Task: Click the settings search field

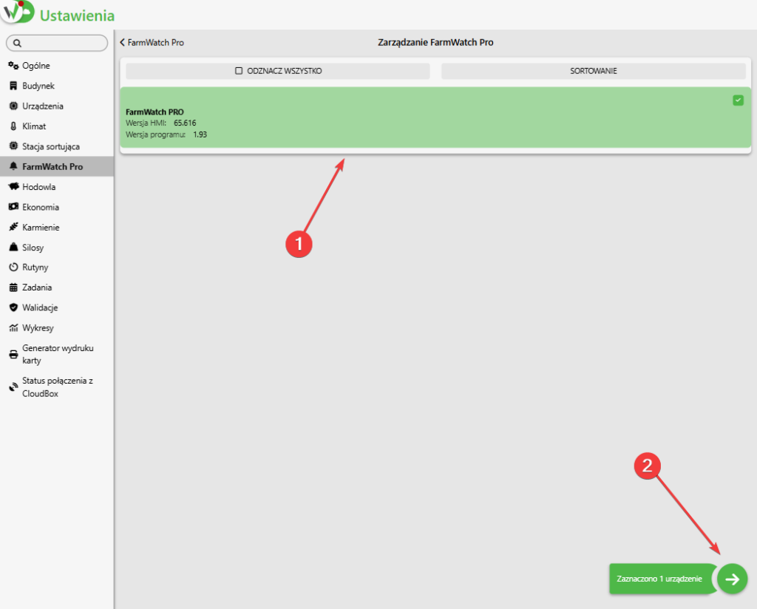Action: [57, 44]
